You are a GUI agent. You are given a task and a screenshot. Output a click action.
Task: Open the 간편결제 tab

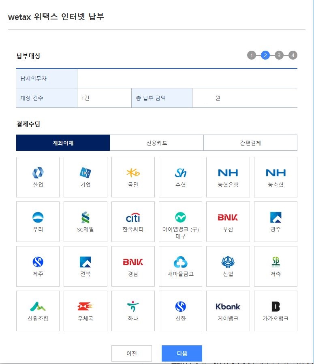pyautogui.click(x=250, y=143)
